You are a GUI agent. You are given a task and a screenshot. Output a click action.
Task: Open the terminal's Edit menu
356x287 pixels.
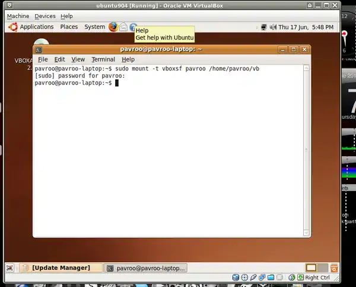[x=59, y=59]
